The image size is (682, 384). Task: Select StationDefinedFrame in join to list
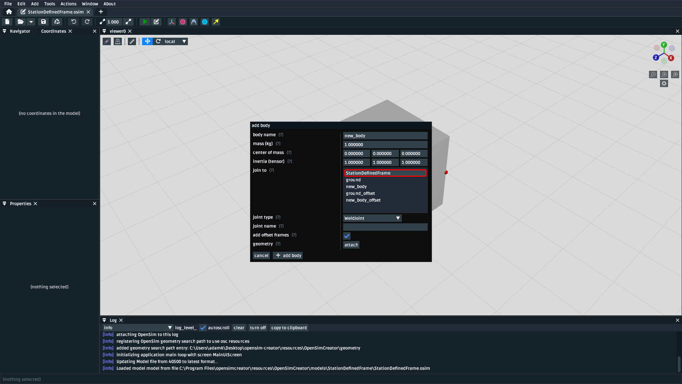[x=385, y=173]
